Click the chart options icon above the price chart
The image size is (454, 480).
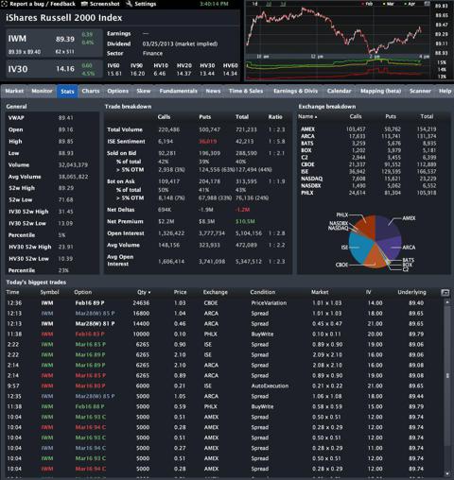click(x=427, y=4)
